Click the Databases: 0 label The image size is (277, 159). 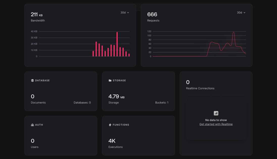(x=82, y=103)
